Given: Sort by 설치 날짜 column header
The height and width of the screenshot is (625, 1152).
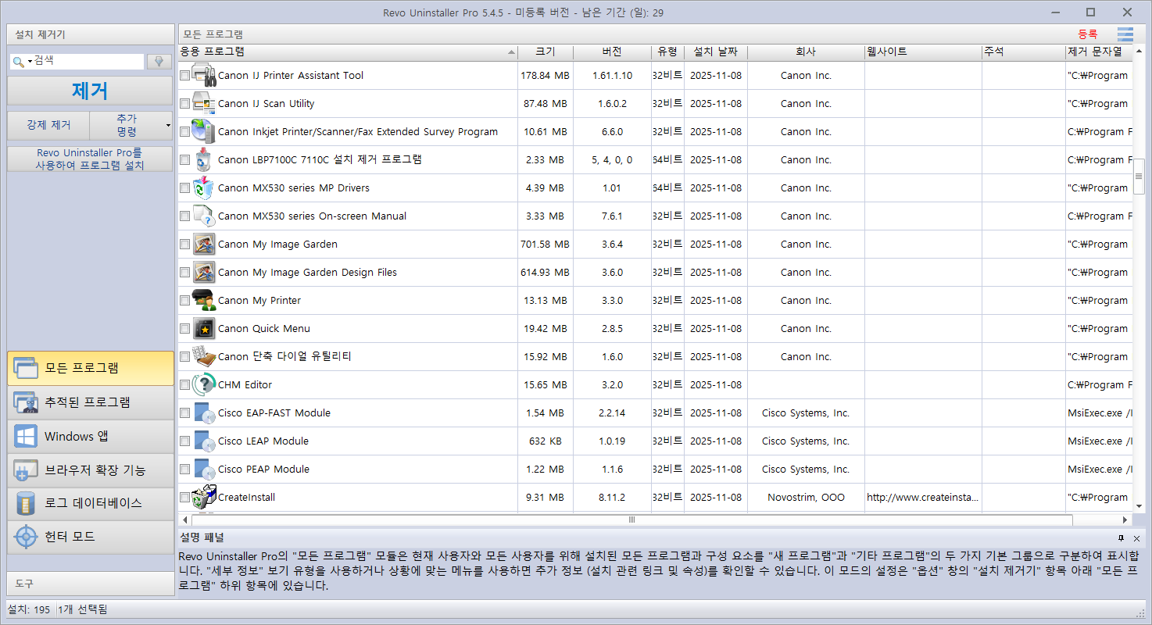Looking at the screenshot, I should coord(715,52).
